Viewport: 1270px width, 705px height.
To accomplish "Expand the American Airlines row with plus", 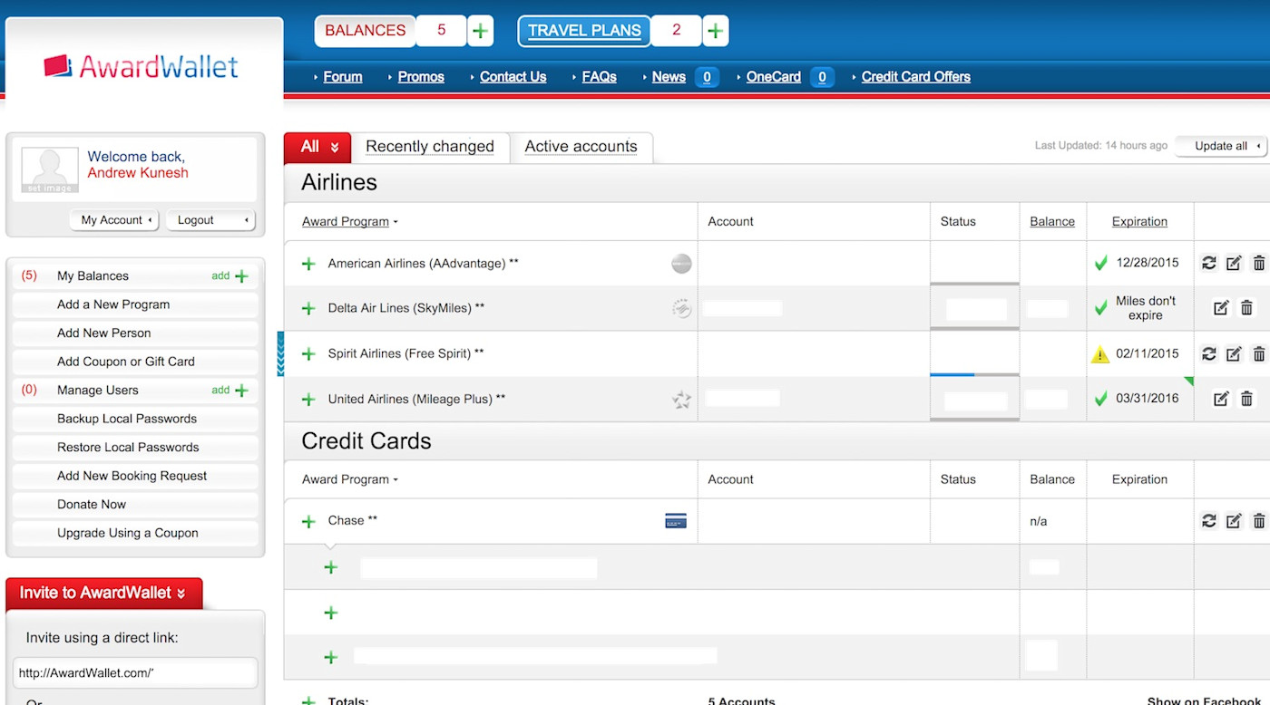I will [308, 264].
